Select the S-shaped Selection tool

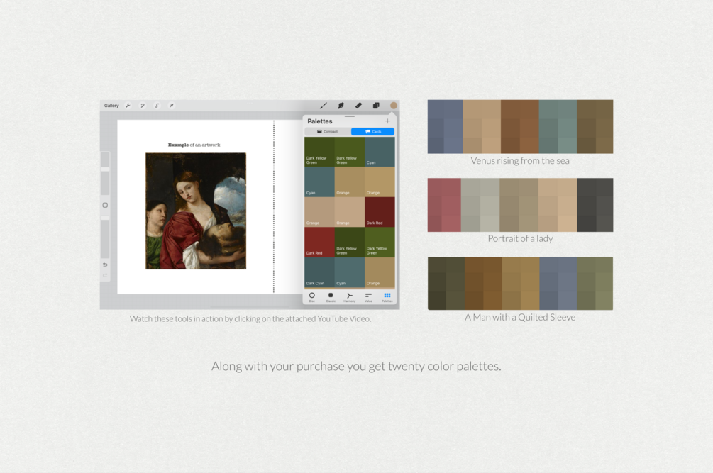point(157,106)
